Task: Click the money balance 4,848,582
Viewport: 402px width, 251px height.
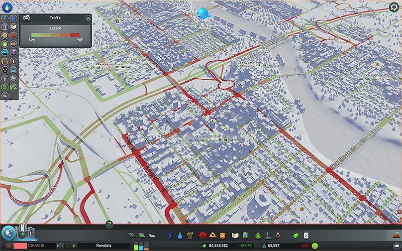Action: pyautogui.click(x=218, y=245)
